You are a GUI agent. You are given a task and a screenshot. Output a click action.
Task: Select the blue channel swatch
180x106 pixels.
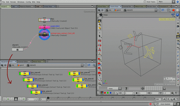(x=111, y=93)
